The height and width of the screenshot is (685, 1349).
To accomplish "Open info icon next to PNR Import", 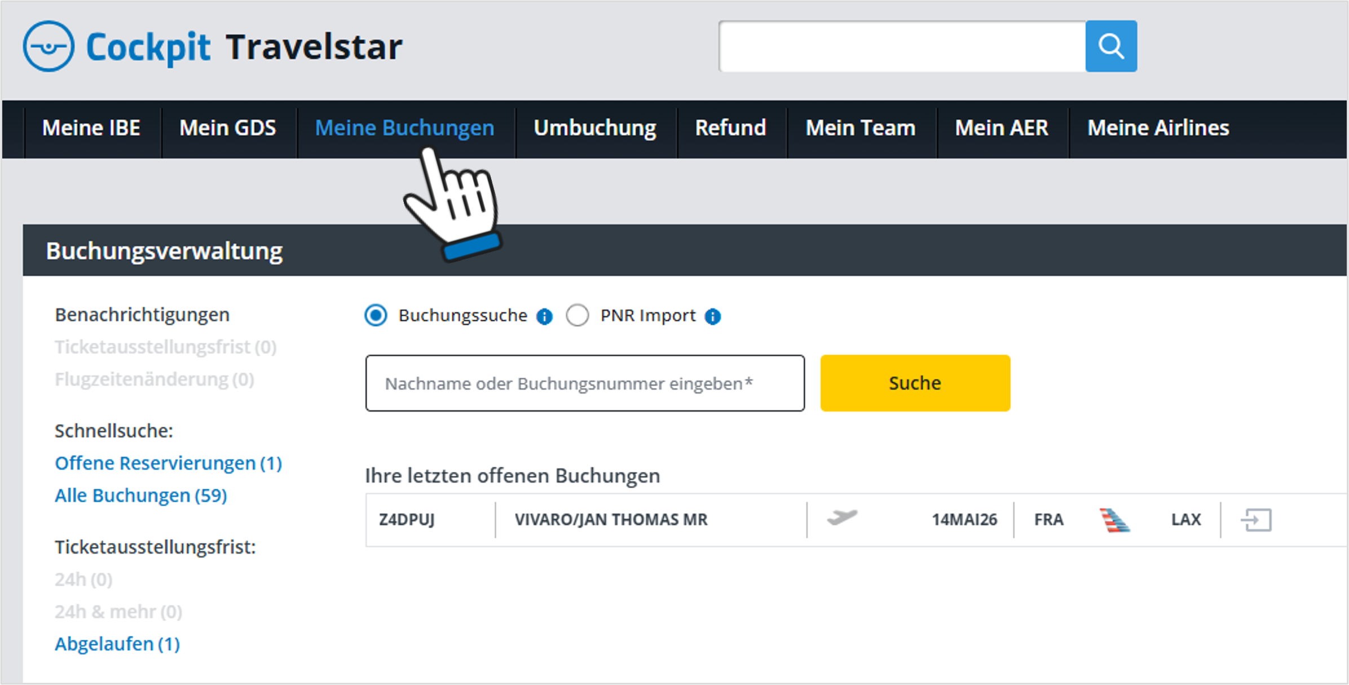I will tap(712, 316).
